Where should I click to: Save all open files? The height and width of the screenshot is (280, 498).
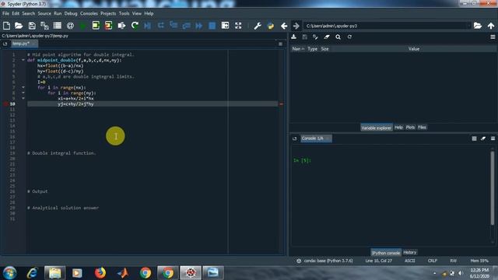(44, 26)
